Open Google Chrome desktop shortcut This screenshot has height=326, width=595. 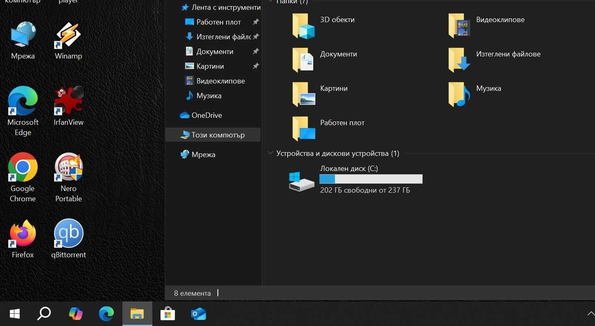23,178
